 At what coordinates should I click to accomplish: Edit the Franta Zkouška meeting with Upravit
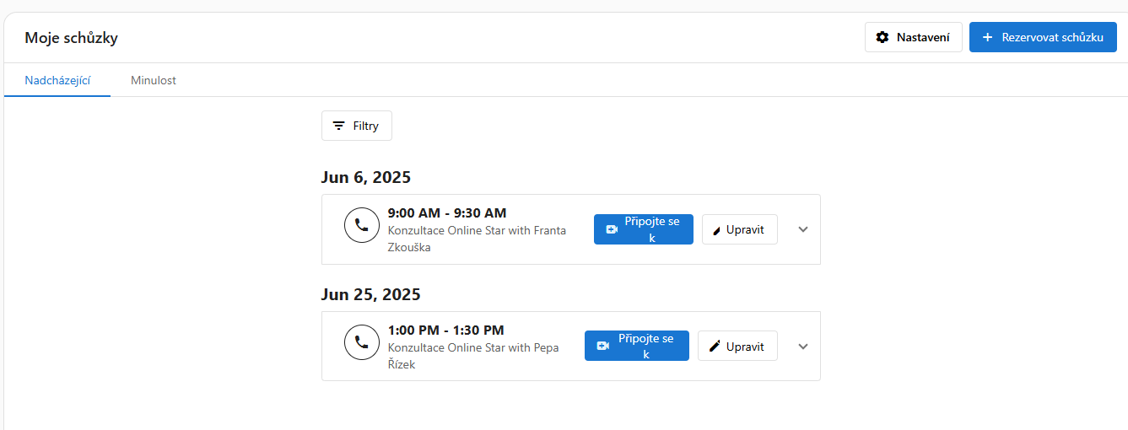[740, 229]
